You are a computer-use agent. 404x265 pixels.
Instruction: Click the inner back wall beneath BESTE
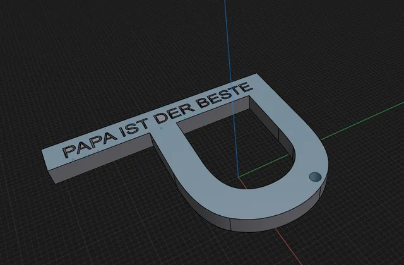click(214, 115)
